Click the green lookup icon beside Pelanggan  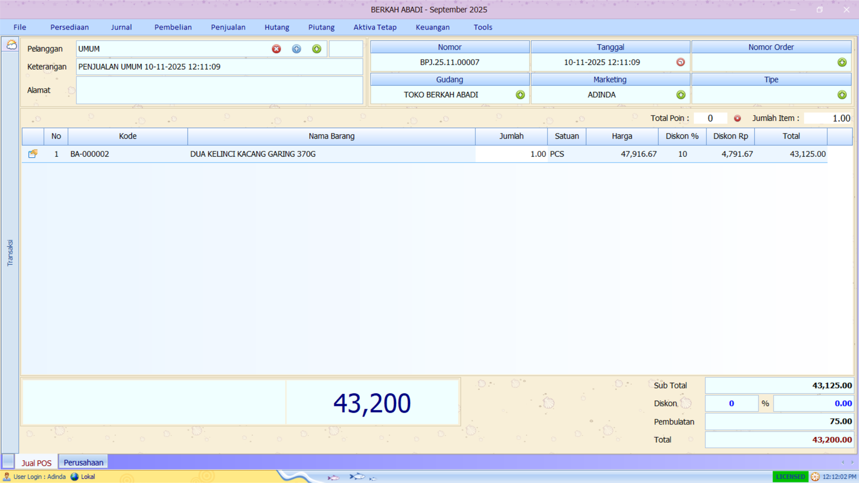[x=317, y=49]
